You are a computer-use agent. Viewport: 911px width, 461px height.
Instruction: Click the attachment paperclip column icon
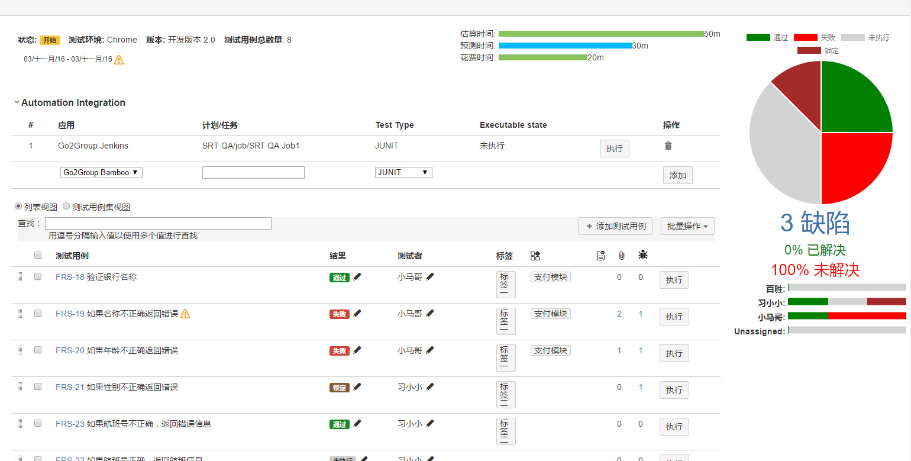click(621, 256)
